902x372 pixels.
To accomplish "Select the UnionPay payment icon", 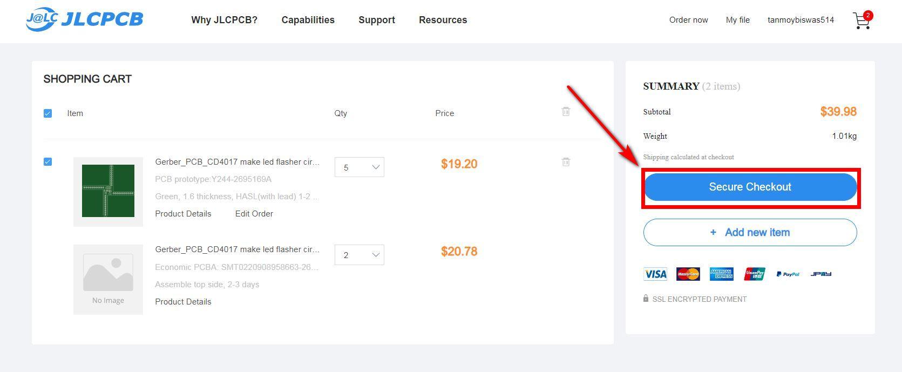I will (x=755, y=274).
